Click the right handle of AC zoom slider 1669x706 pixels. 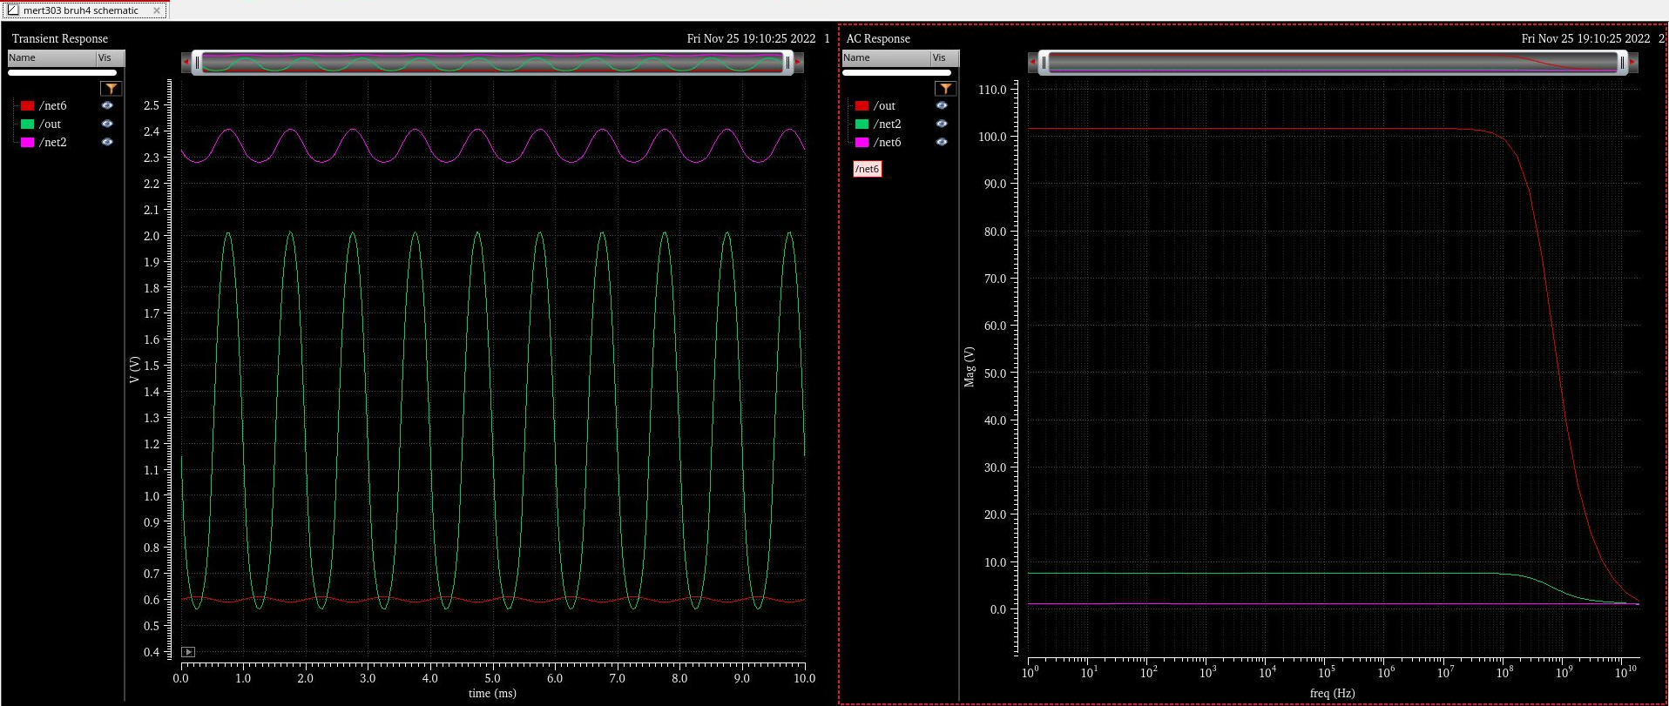pos(1622,62)
